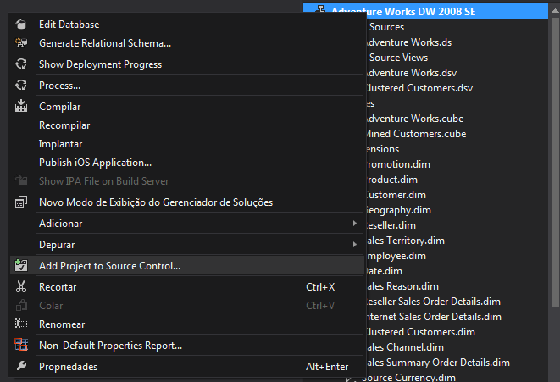Click the Add Project to Source Control icon

pos(21,266)
